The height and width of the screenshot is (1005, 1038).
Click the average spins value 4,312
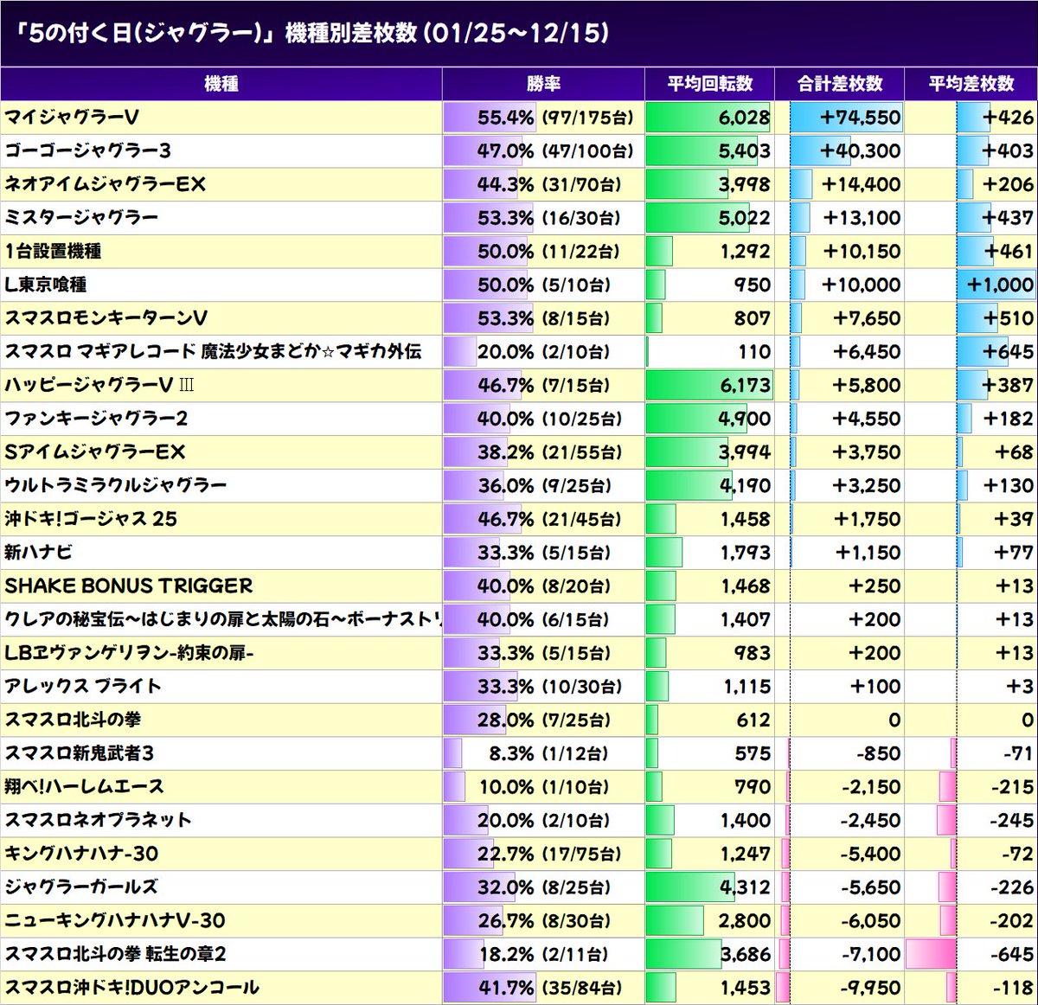pyautogui.click(x=744, y=887)
